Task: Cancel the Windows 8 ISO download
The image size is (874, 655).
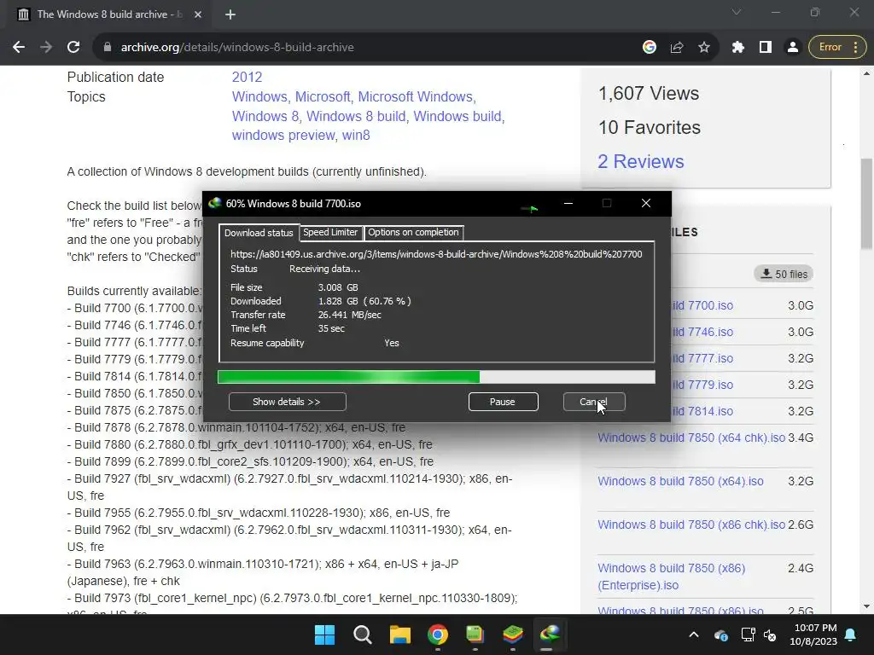Action: coord(594,402)
